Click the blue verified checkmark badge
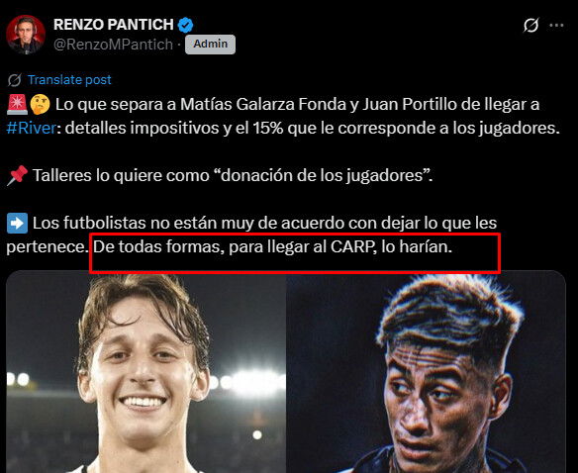578x473 pixels. tap(185, 25)
